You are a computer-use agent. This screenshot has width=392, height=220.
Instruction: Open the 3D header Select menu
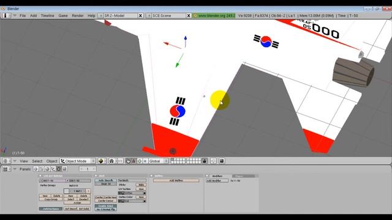pyautogui.click(x=37, y=161)
